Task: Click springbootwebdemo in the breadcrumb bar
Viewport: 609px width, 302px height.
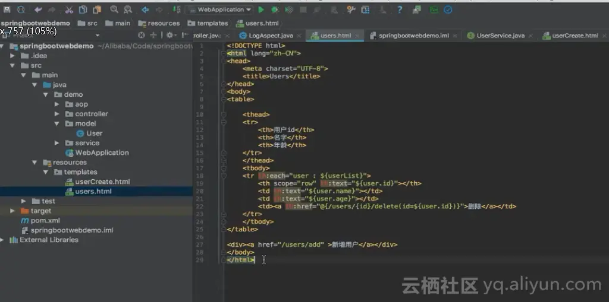Action: tap(35, 23)
